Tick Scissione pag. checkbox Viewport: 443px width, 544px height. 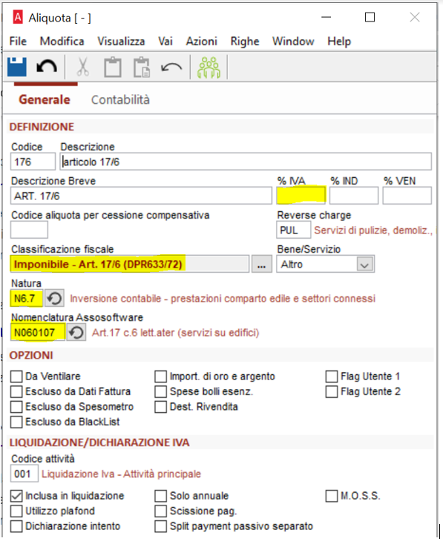coord(160,511)
